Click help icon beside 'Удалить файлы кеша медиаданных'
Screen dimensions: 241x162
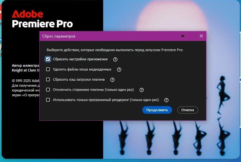119,70
